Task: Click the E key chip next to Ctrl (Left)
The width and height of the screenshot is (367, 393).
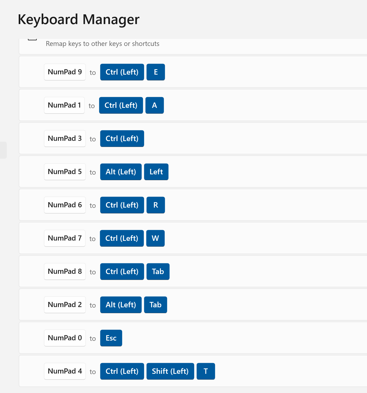Action: (x=155, y=72)
